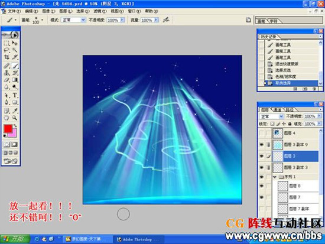This screenshot has height=244, width=325.
Task: Open the 画笔 palette well tab
Action: coord(262,21)
